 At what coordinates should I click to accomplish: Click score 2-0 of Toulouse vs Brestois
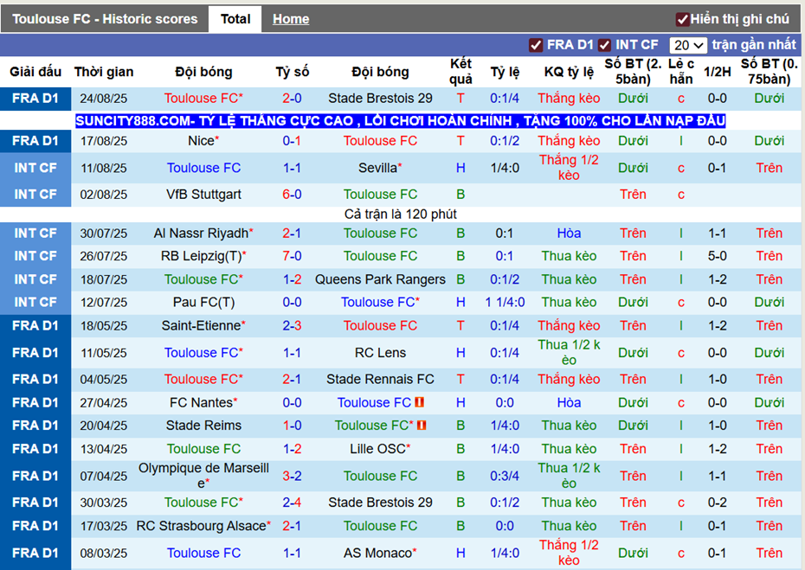pyautogui.click(x=292, y=98)
